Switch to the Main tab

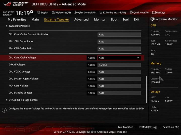[x=35, y=19]
